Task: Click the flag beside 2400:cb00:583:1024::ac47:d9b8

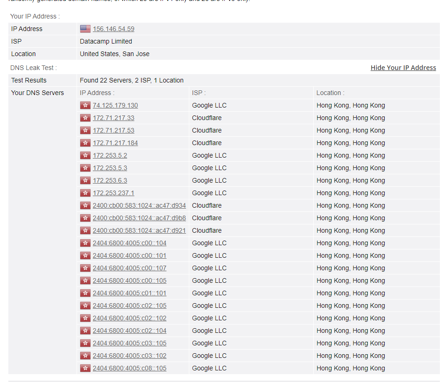Action: point(85,218)
